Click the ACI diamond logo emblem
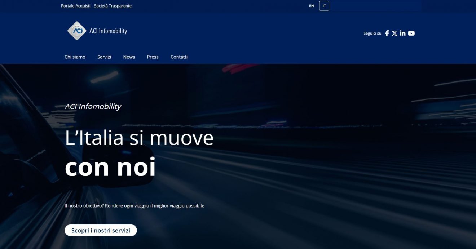 77,31
